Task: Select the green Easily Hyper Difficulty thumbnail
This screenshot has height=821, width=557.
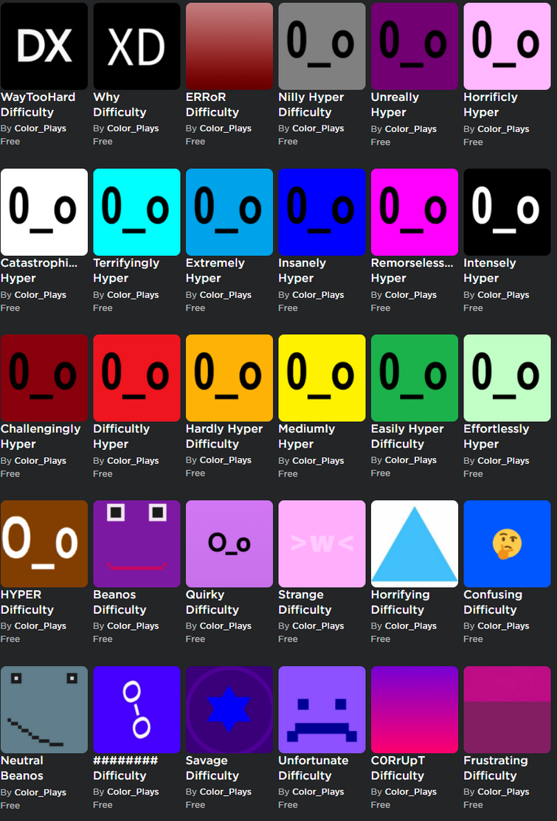Action: click(415, 378)
